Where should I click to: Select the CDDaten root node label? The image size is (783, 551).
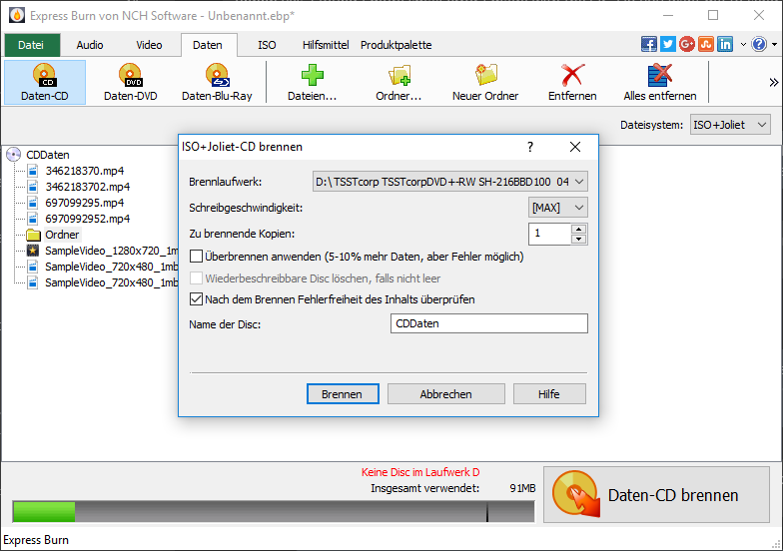pos(48,155)
